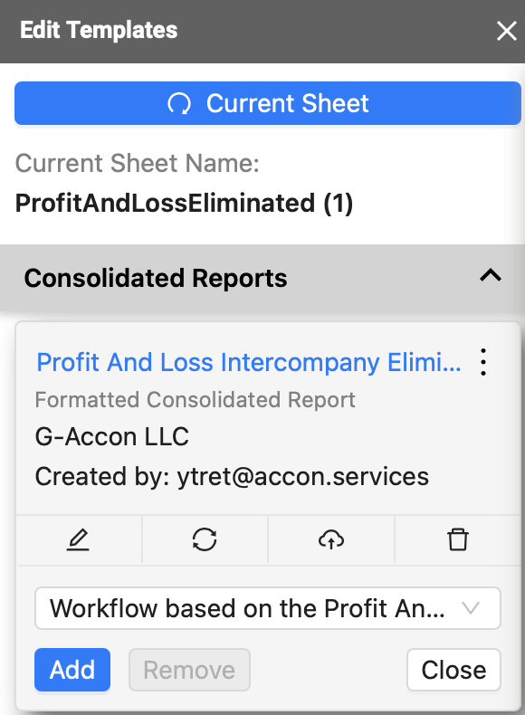
Task: Click the pencil edit template icon
Action: (78, 539)
